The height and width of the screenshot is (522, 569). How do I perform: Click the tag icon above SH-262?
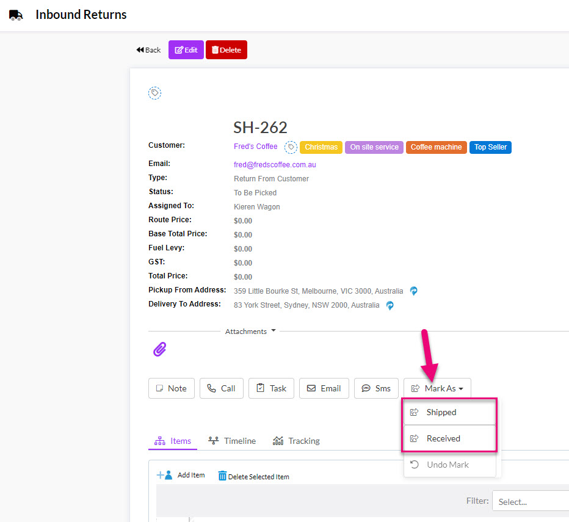(x=154, y=93)
